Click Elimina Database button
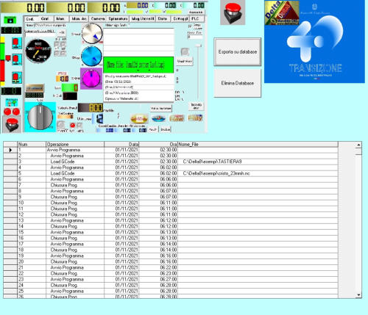The width and height of the screenshot is (368, 315). [238, 83]
